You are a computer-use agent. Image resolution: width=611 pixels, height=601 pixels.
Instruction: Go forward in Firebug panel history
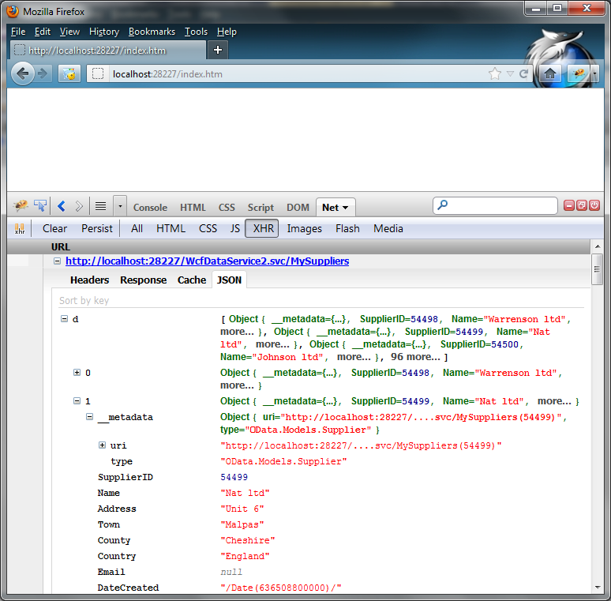pos(79,206)
